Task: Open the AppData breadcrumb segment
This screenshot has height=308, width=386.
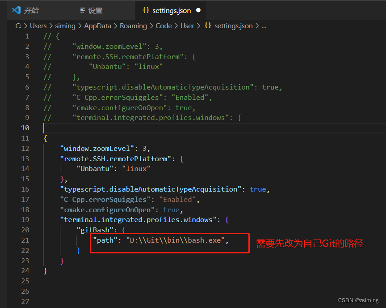Action: [97, 26]
